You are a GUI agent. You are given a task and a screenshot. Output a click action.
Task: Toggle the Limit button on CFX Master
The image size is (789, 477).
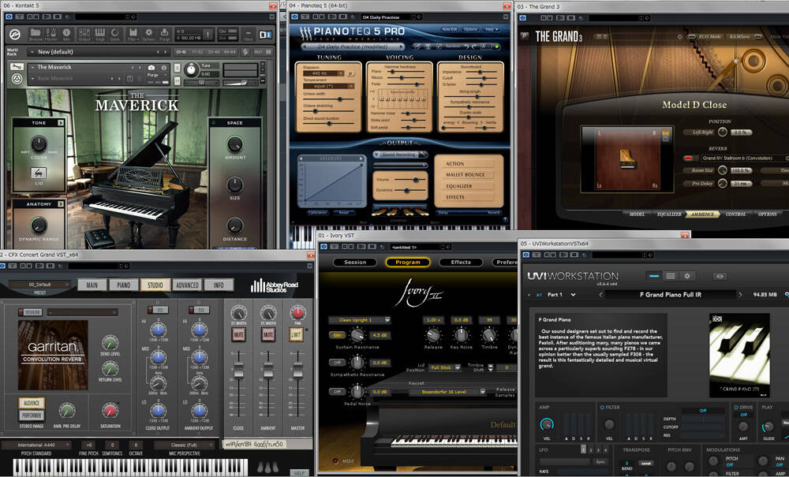click(x=297, y=334)
